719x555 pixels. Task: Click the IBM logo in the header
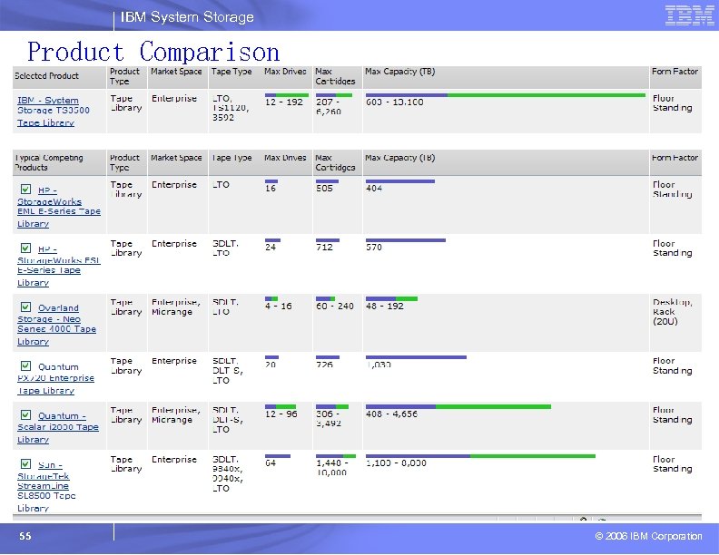[x=689, y=15]
